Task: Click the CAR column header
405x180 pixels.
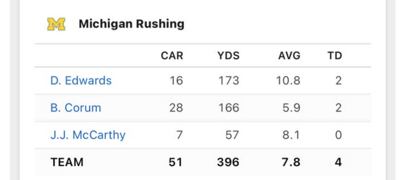Action: click(x=172, y=56)
